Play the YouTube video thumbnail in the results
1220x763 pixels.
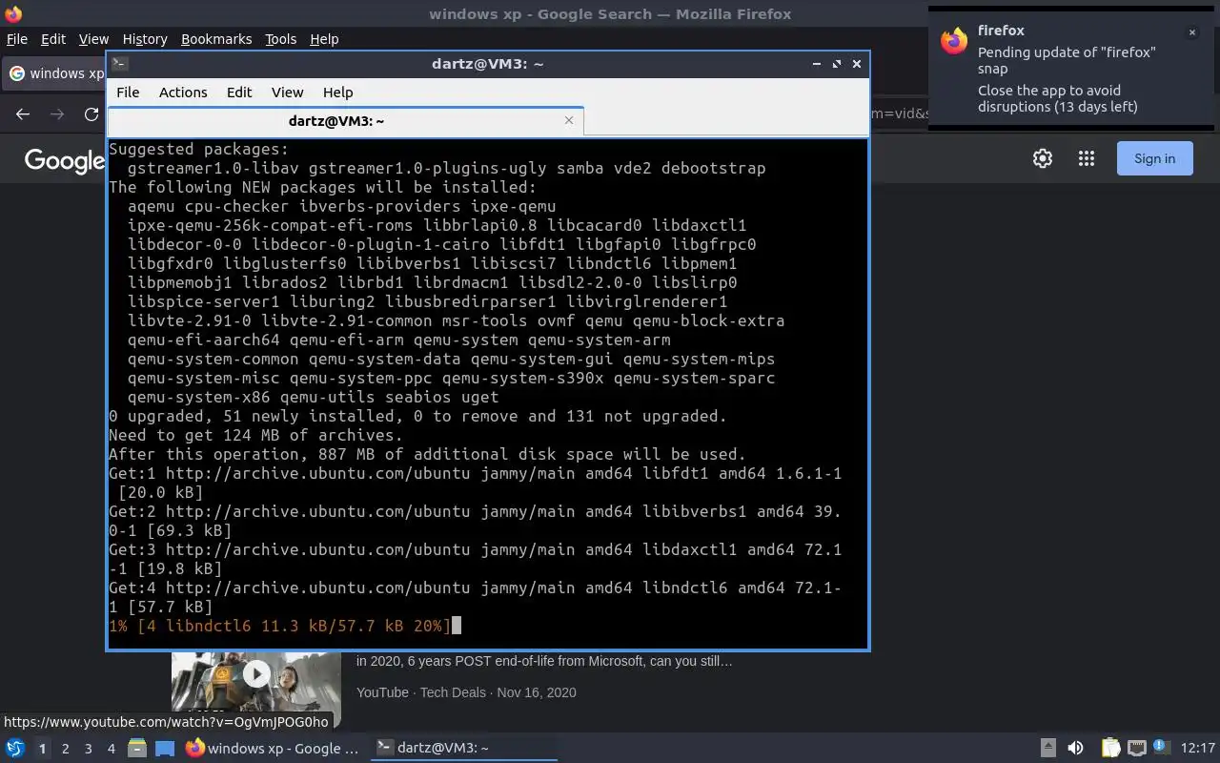point(255,674)
